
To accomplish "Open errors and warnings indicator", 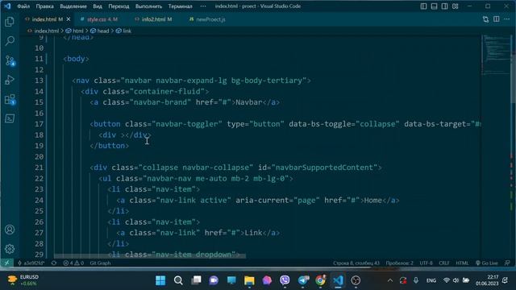I will tap(73, 263).
